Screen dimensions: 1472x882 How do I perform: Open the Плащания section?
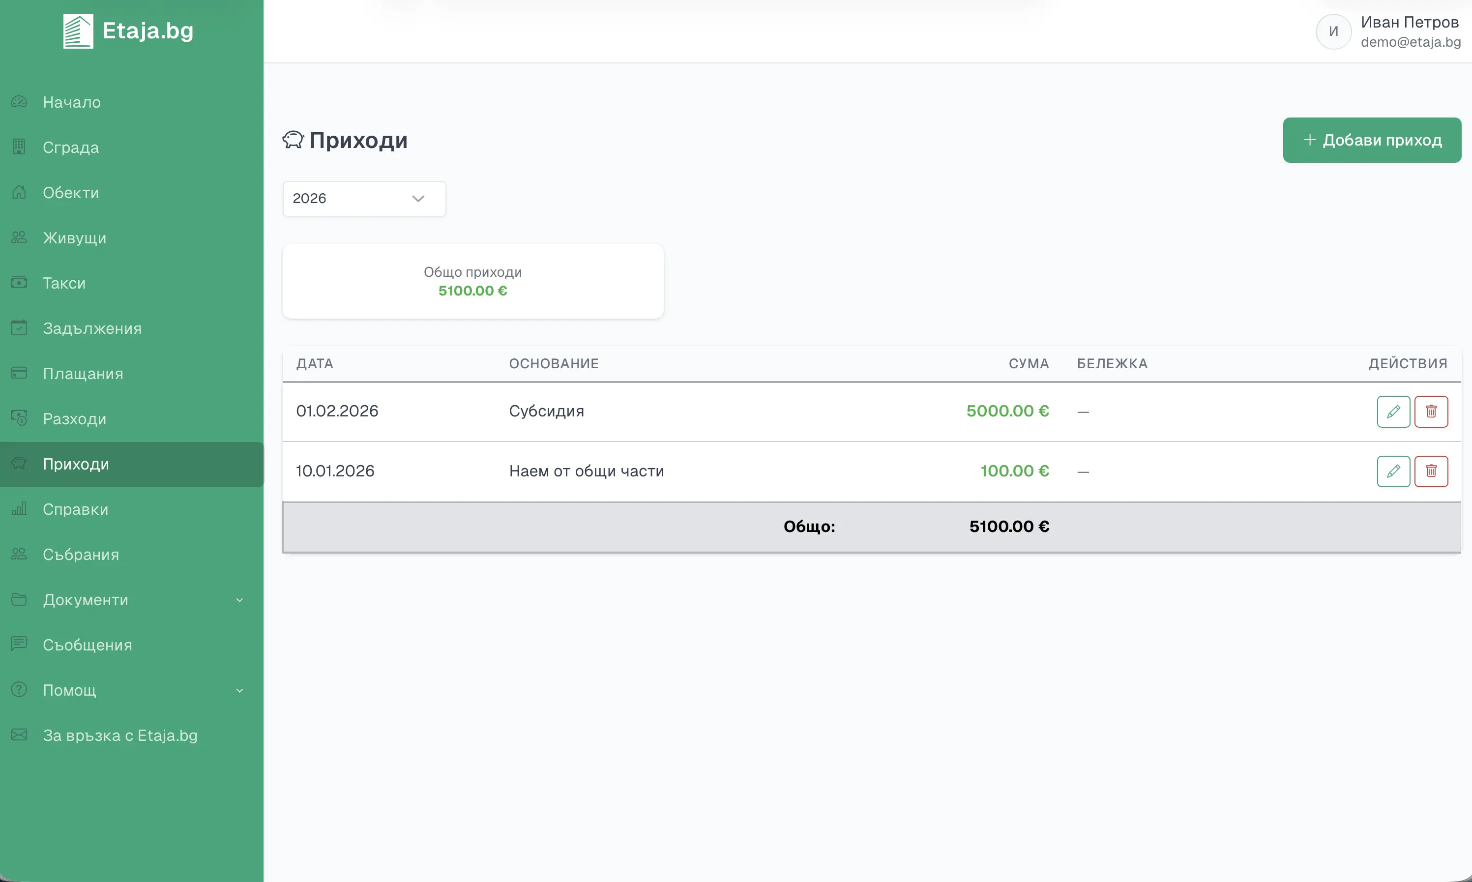[131, 373]
